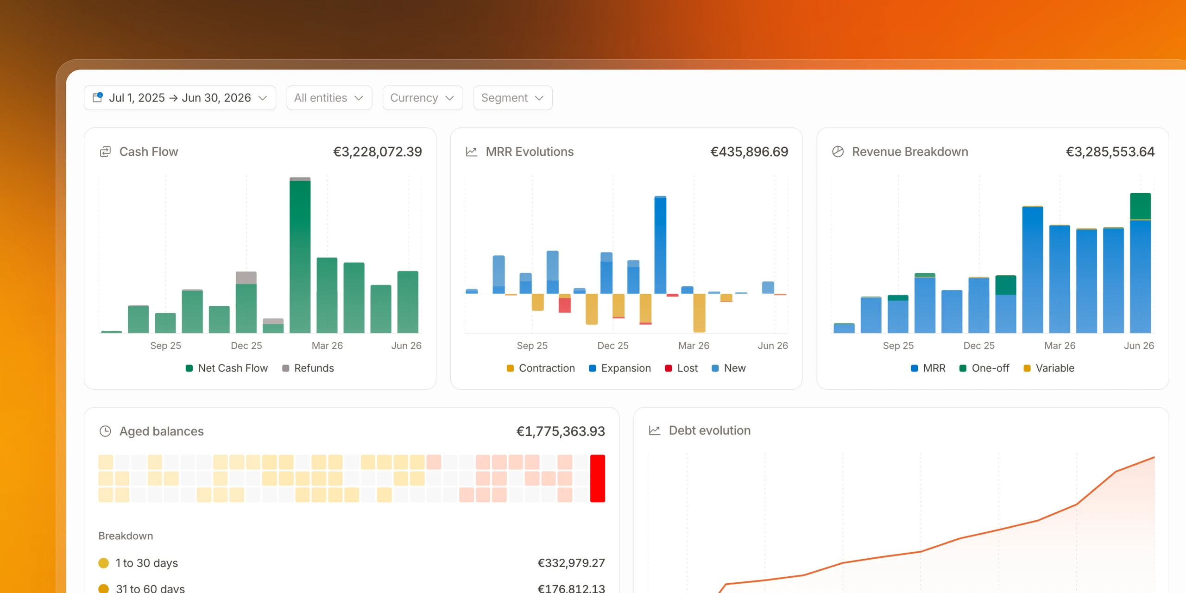Click the calendar icon in date filter
Viewport: 1186px width, 593px height.
[97, 97]
